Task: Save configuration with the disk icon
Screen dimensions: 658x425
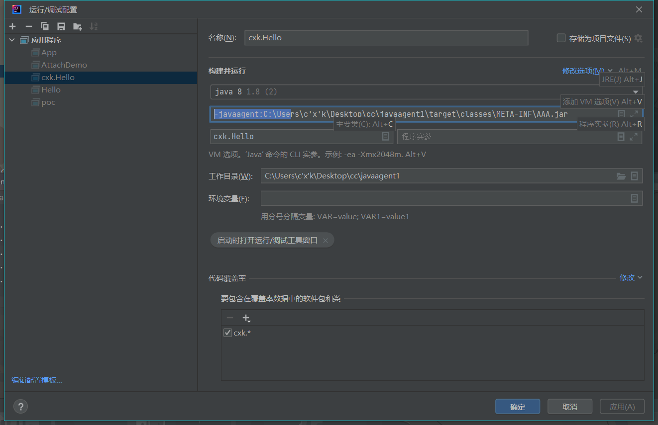Action: [x=61, y=26]
